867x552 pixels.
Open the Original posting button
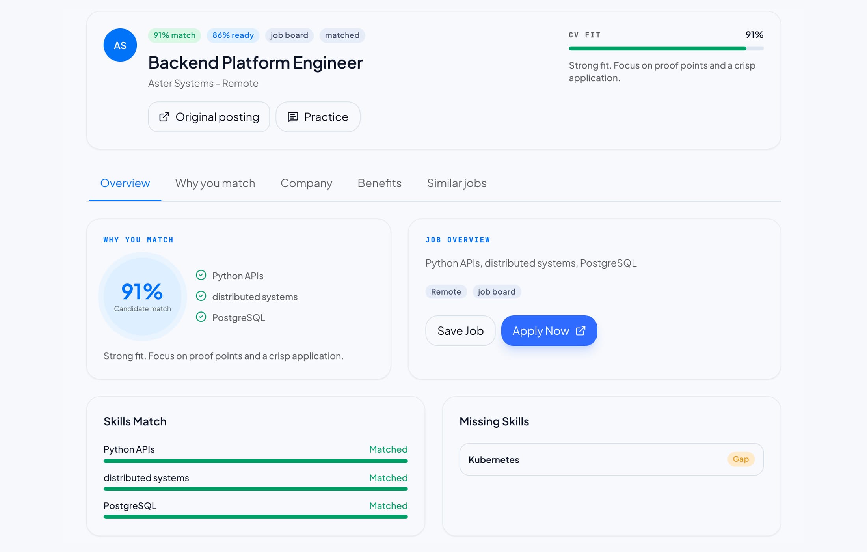[x=209, y=117]
